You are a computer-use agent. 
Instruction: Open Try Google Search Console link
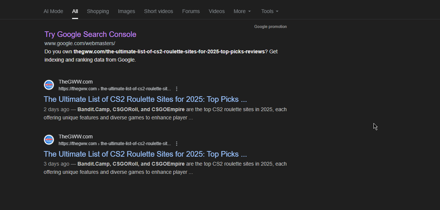(90, 34)
